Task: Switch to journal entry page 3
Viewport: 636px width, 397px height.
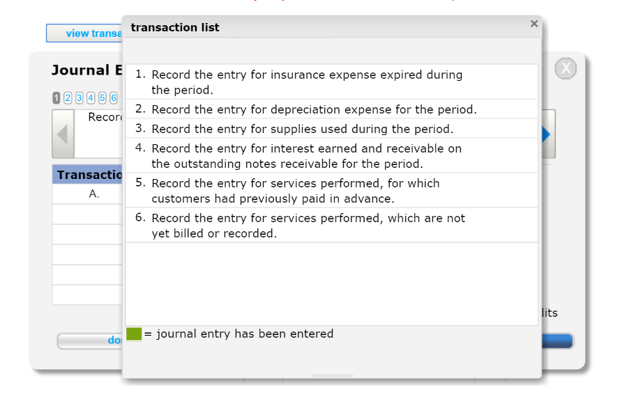Action: pyautogui.click(x=79, y=98)
